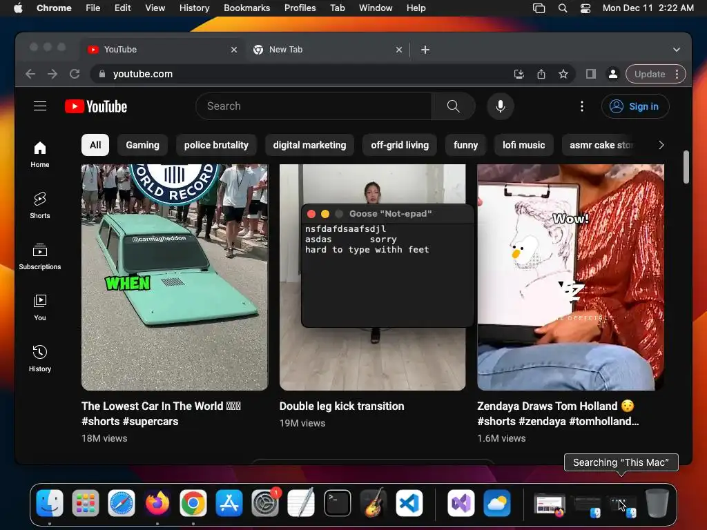Open the File menu

93,8
